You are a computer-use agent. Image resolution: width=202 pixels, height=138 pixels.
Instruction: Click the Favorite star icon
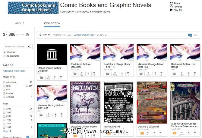[171, 7]
